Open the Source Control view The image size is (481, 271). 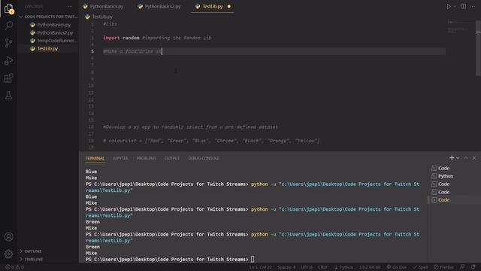pyautogui.click(x=8, y=43)
